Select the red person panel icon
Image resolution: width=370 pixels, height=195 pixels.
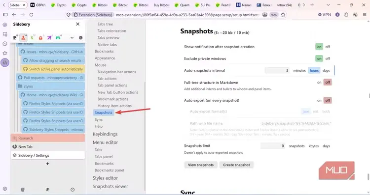tap(23, 38)
